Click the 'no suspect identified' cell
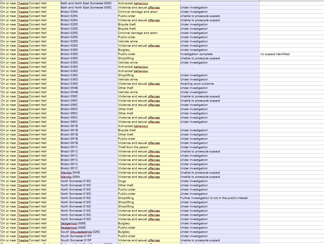 (275, 54)
